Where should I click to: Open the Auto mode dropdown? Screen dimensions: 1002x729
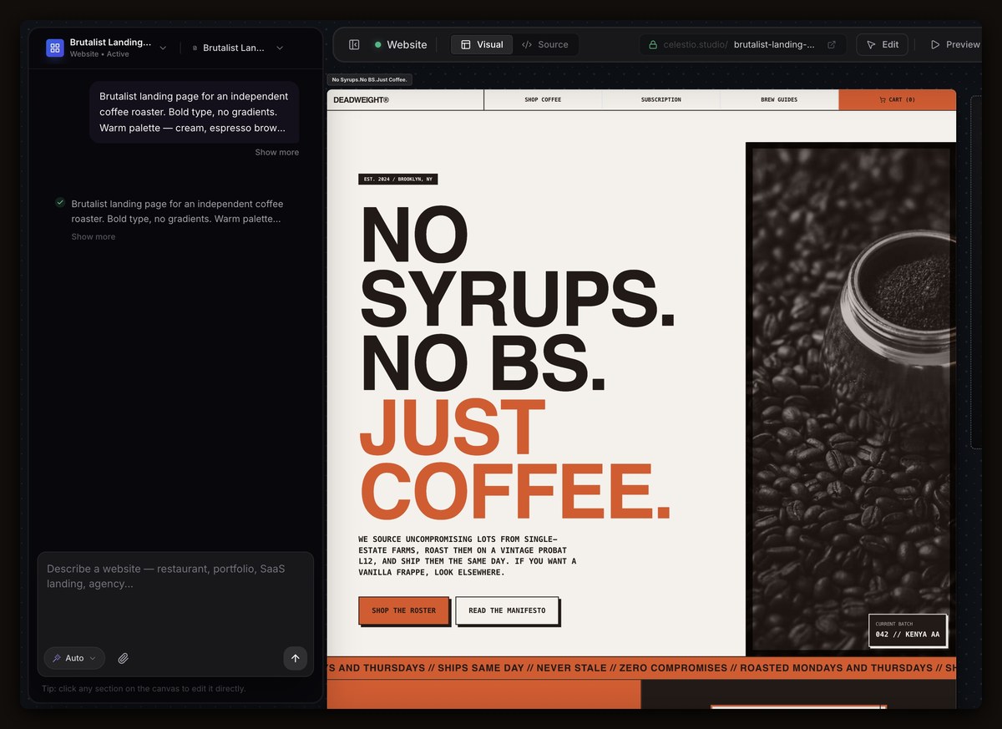coord(74,658)
